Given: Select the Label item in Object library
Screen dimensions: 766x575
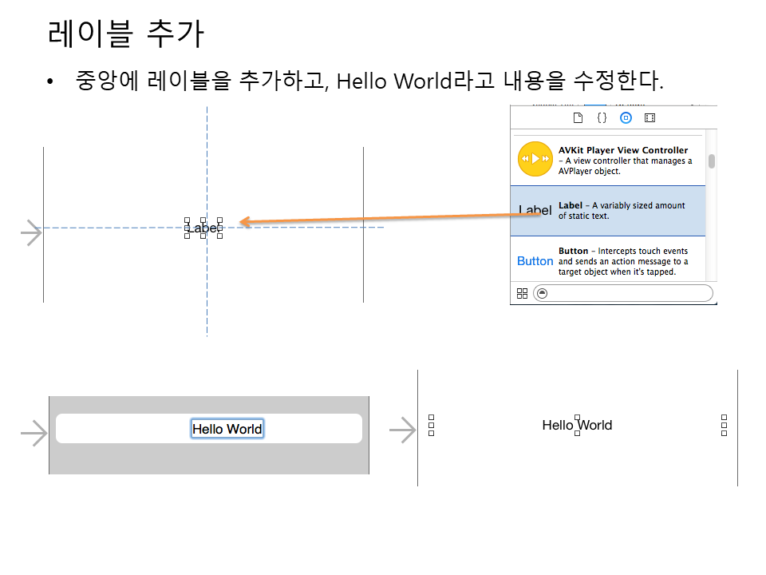Looking at the screenshot, I should (x=608, y=211).
